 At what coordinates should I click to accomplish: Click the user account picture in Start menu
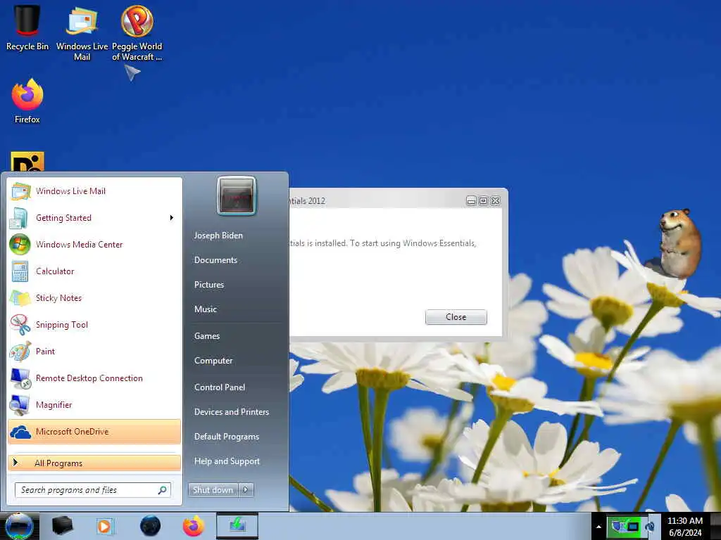pos(237,195)
